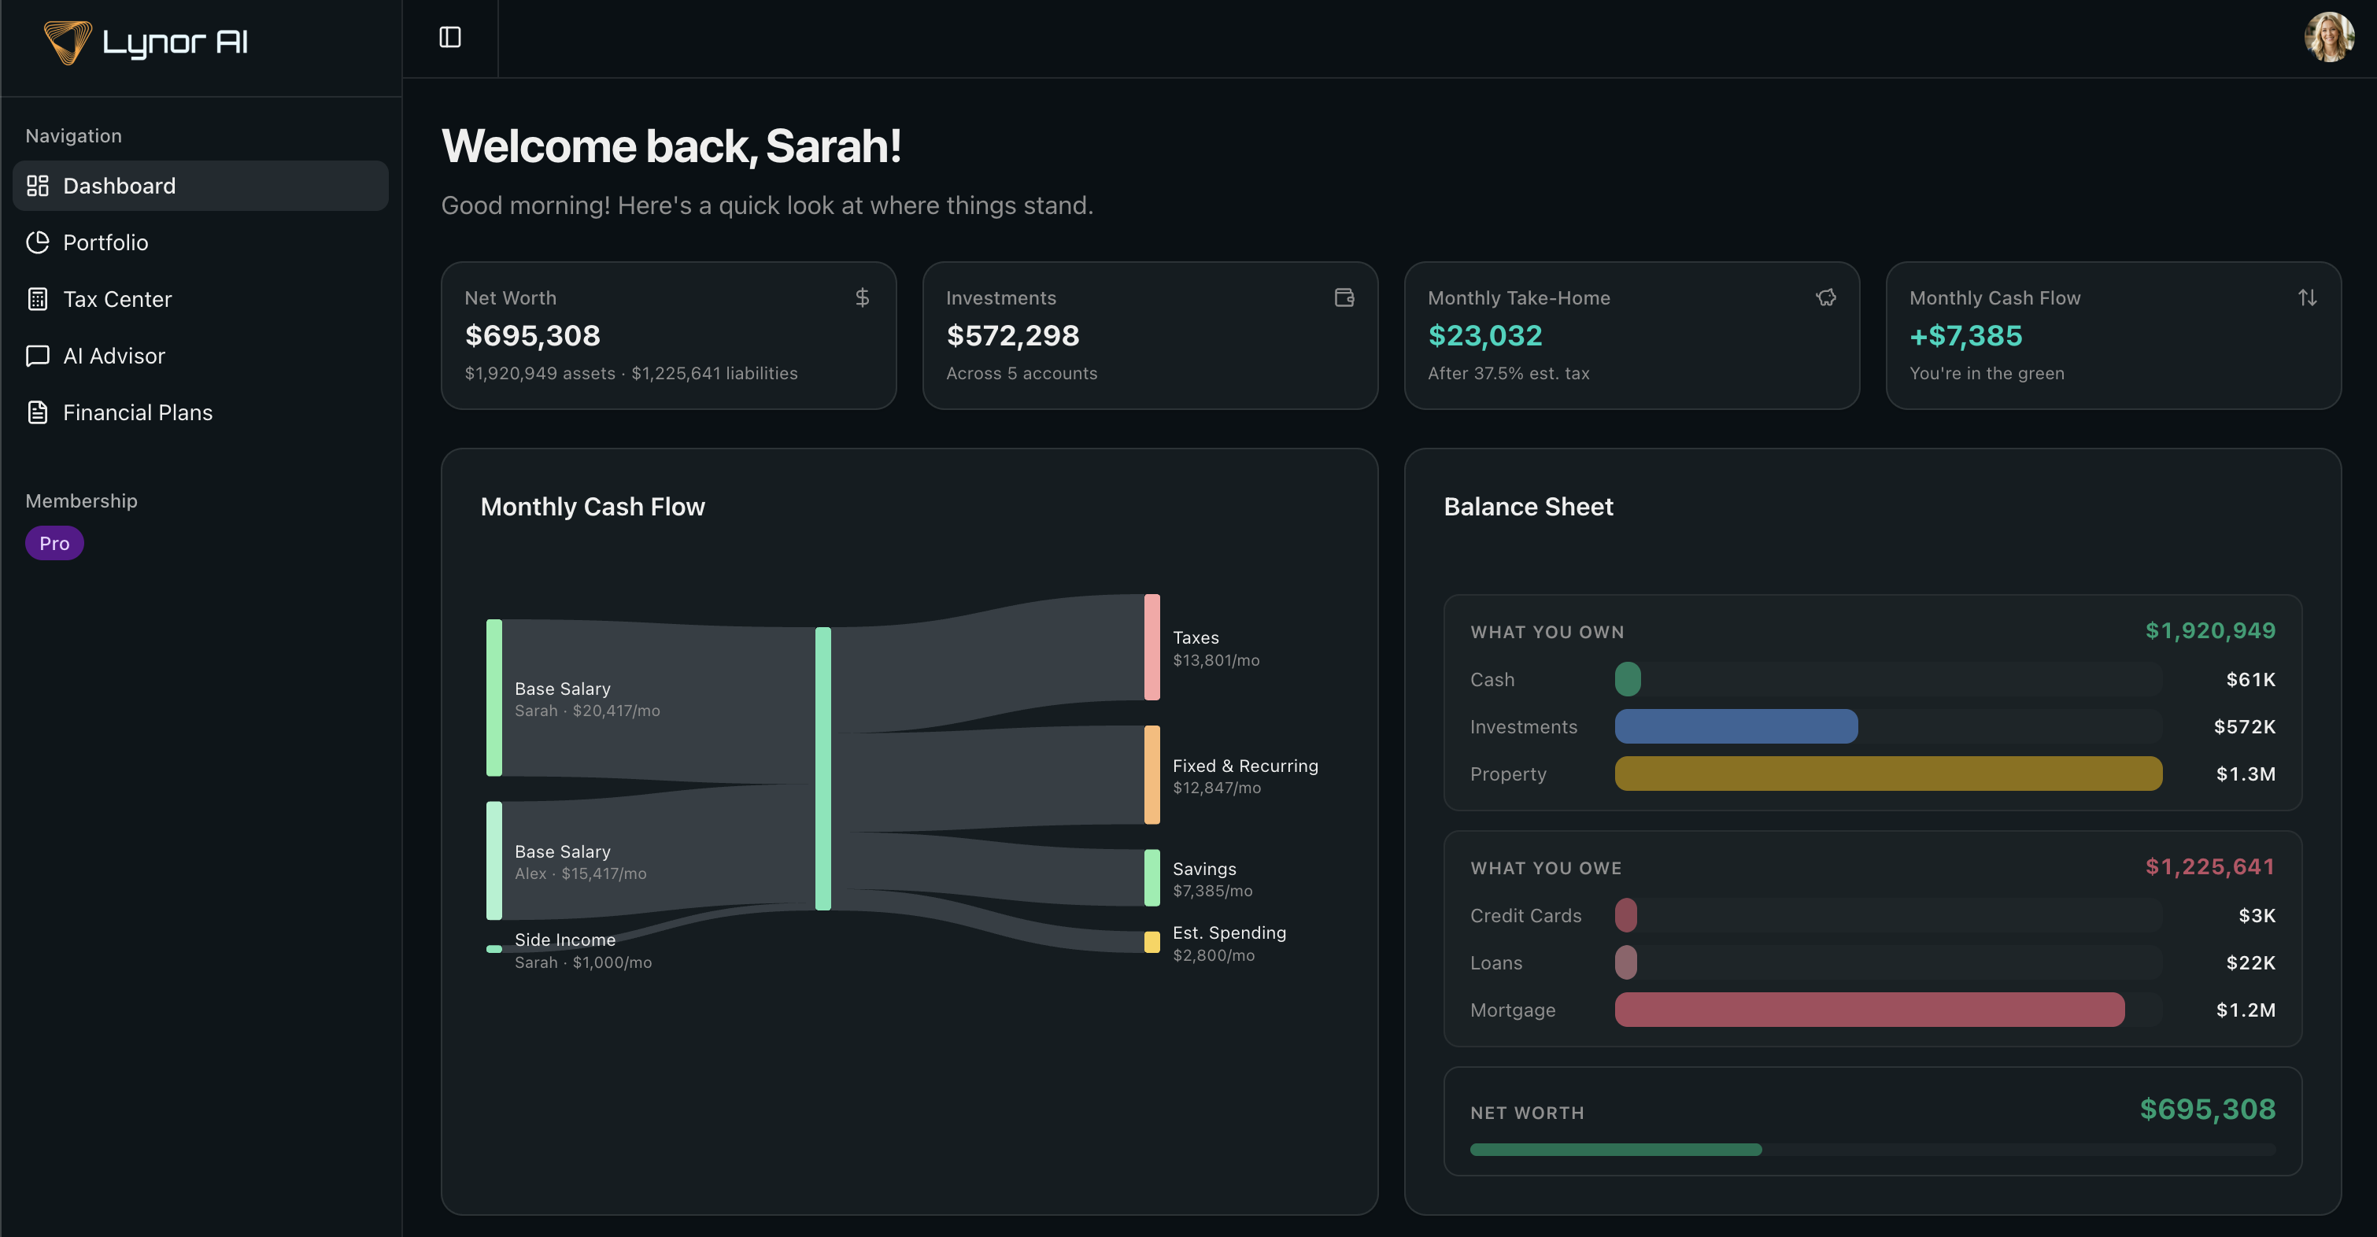Click the Tax Center calculator icon
2377x1237 pixels.
point(38,299)
